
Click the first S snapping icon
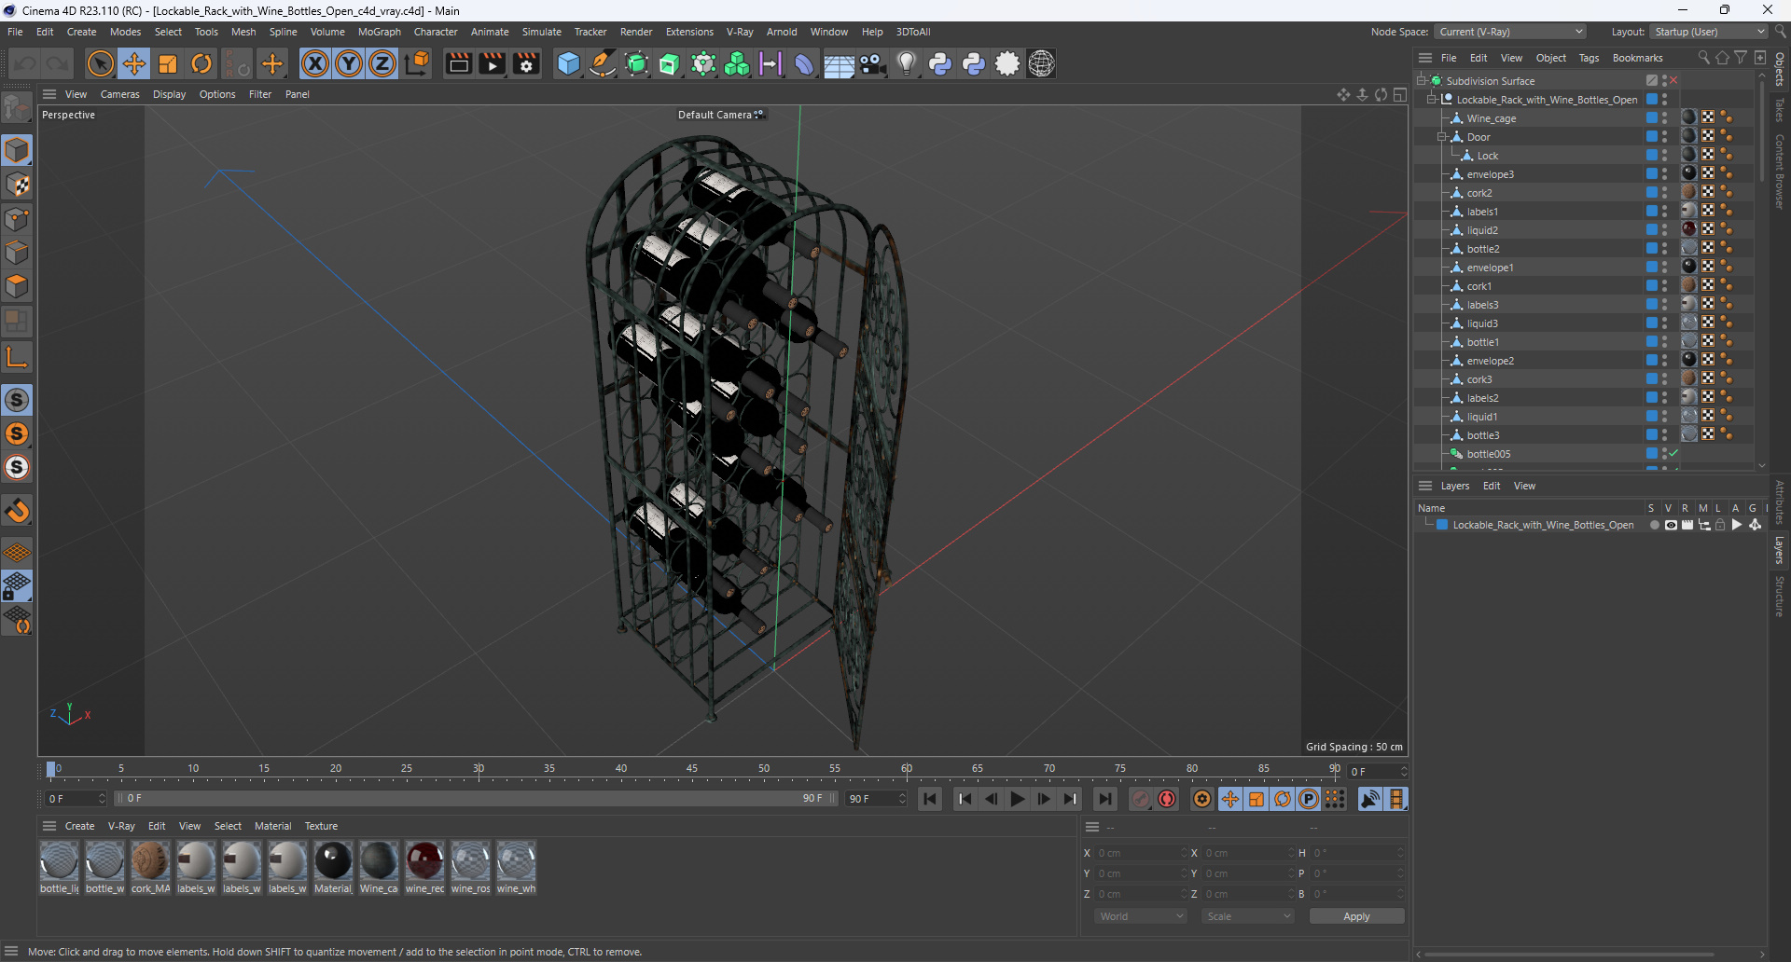pos(18,400)
